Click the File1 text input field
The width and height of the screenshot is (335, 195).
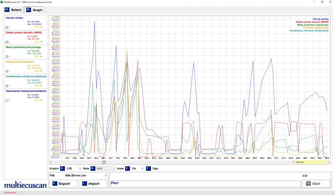[205, 184]
